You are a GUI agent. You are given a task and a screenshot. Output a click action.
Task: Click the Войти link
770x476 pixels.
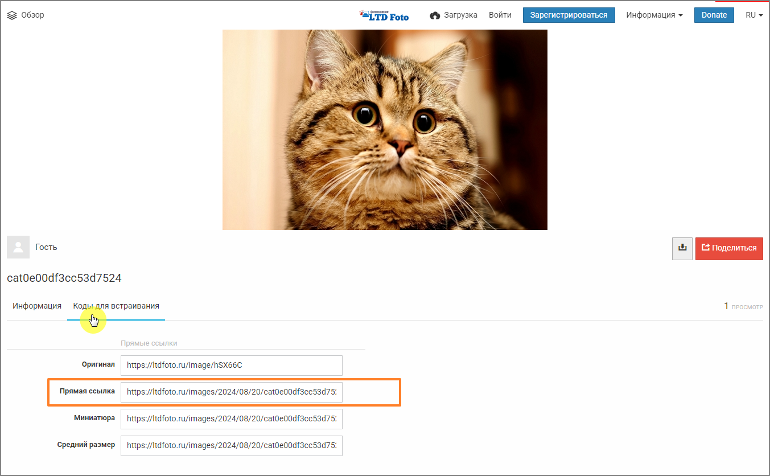[500, 15]
